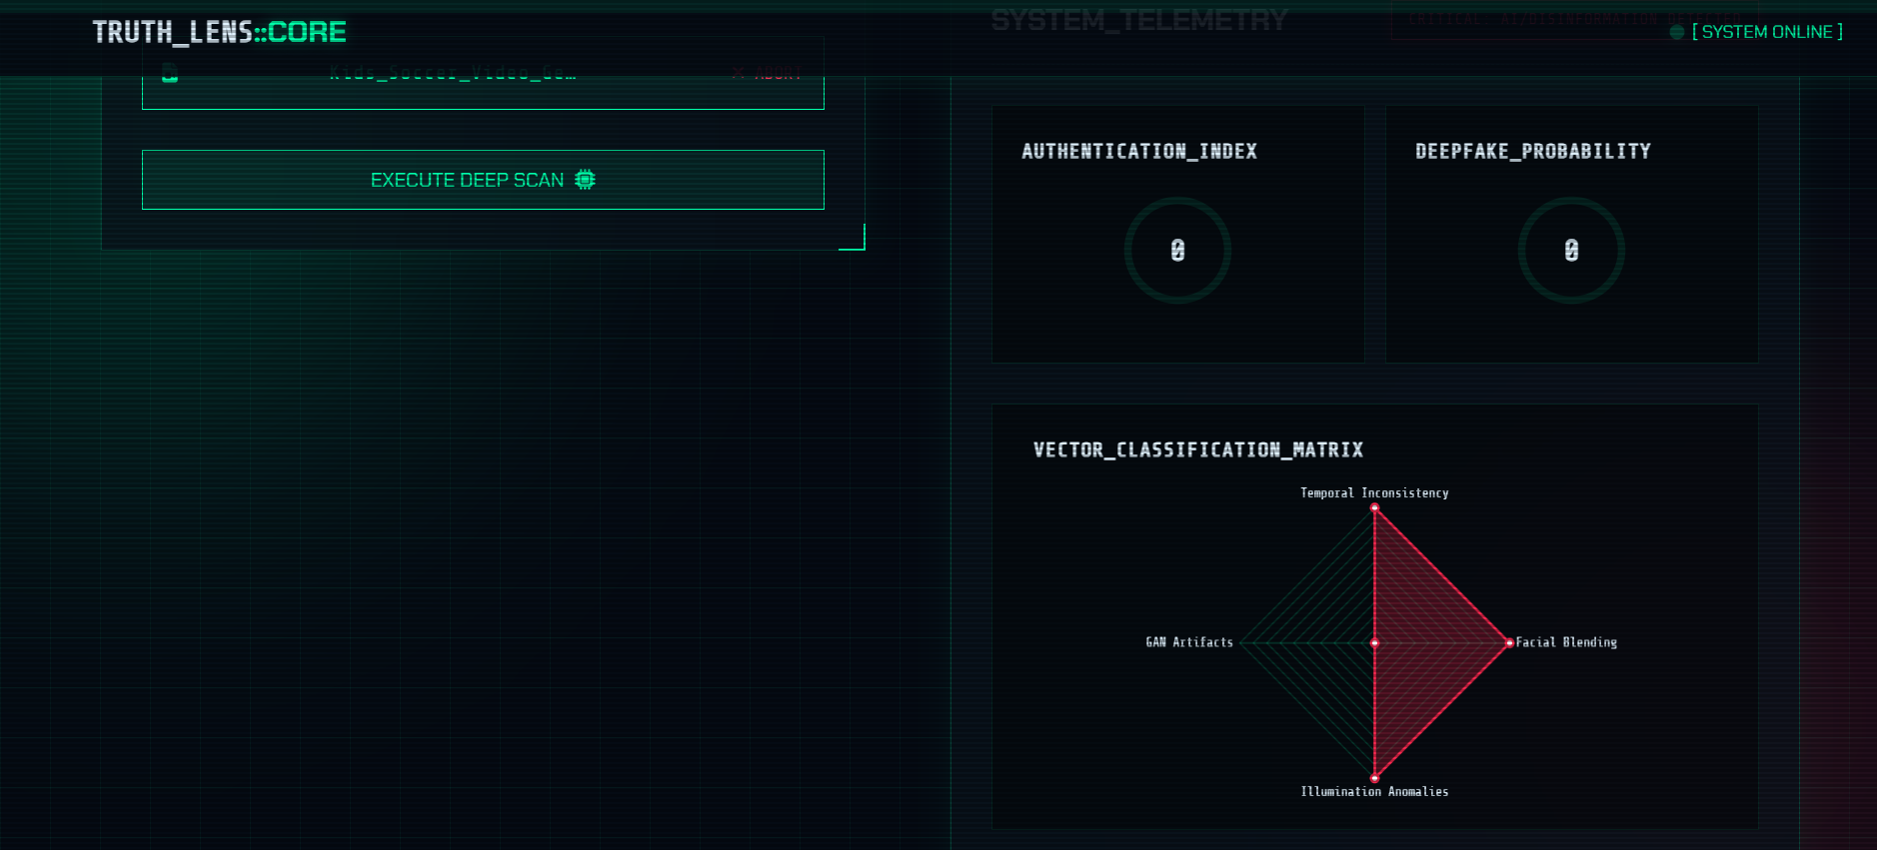Select the Kids_Soccer_Video_Ge… file name

tap(453, 74)
